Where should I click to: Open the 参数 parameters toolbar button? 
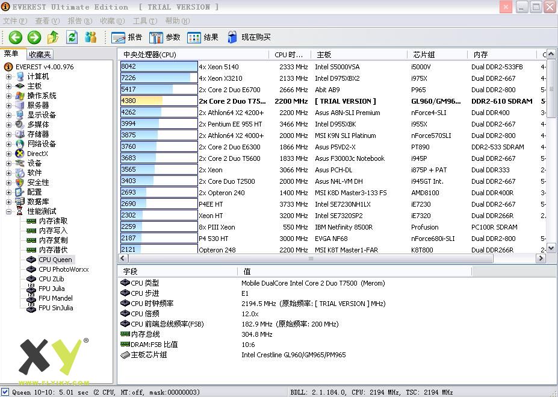click(164, 37)
